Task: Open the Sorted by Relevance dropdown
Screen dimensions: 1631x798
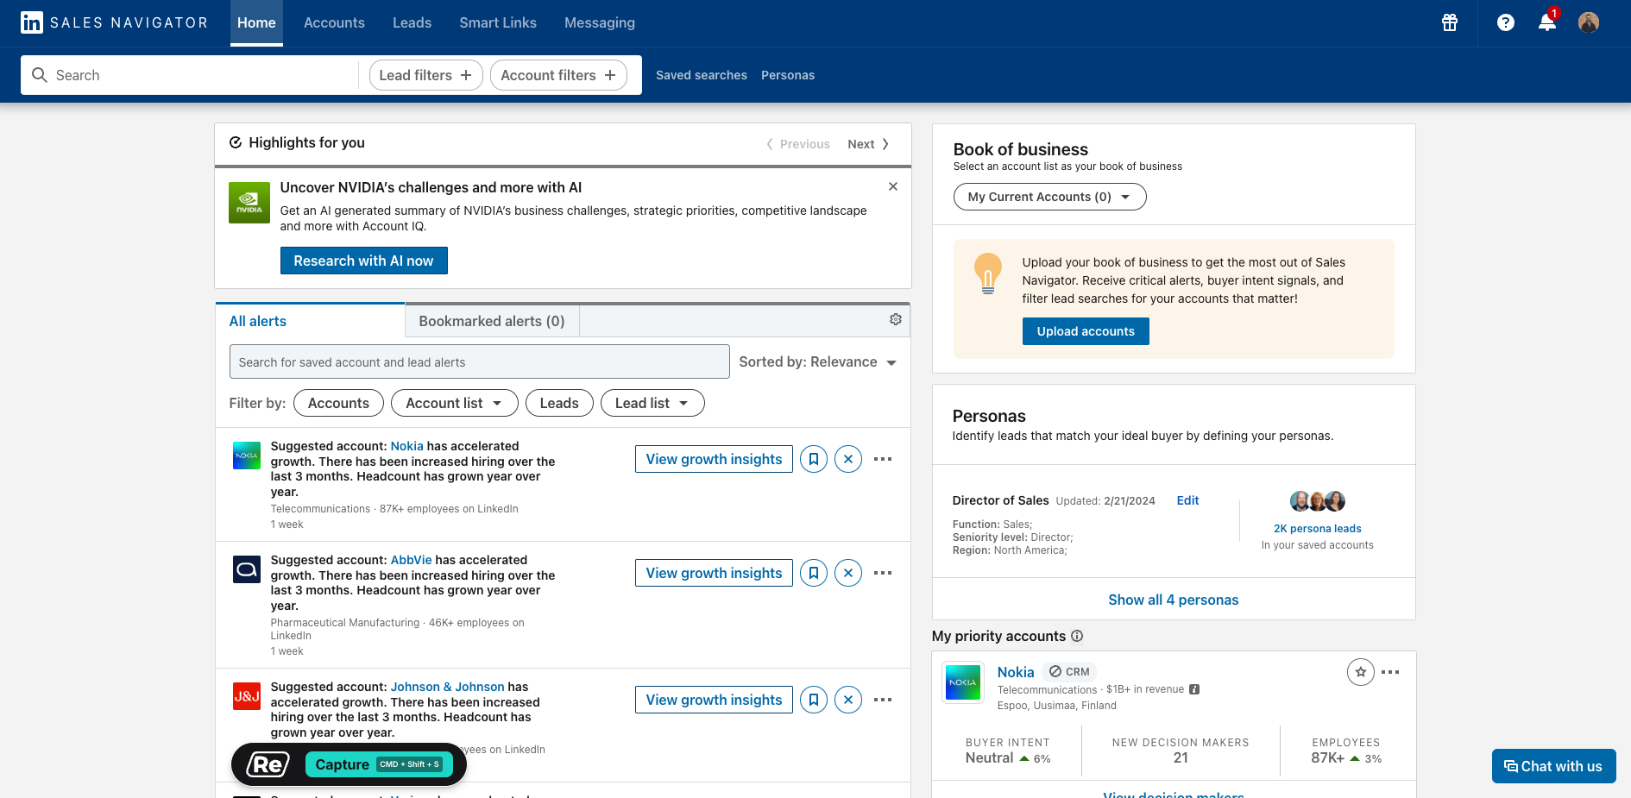Action: coord(817,362)
